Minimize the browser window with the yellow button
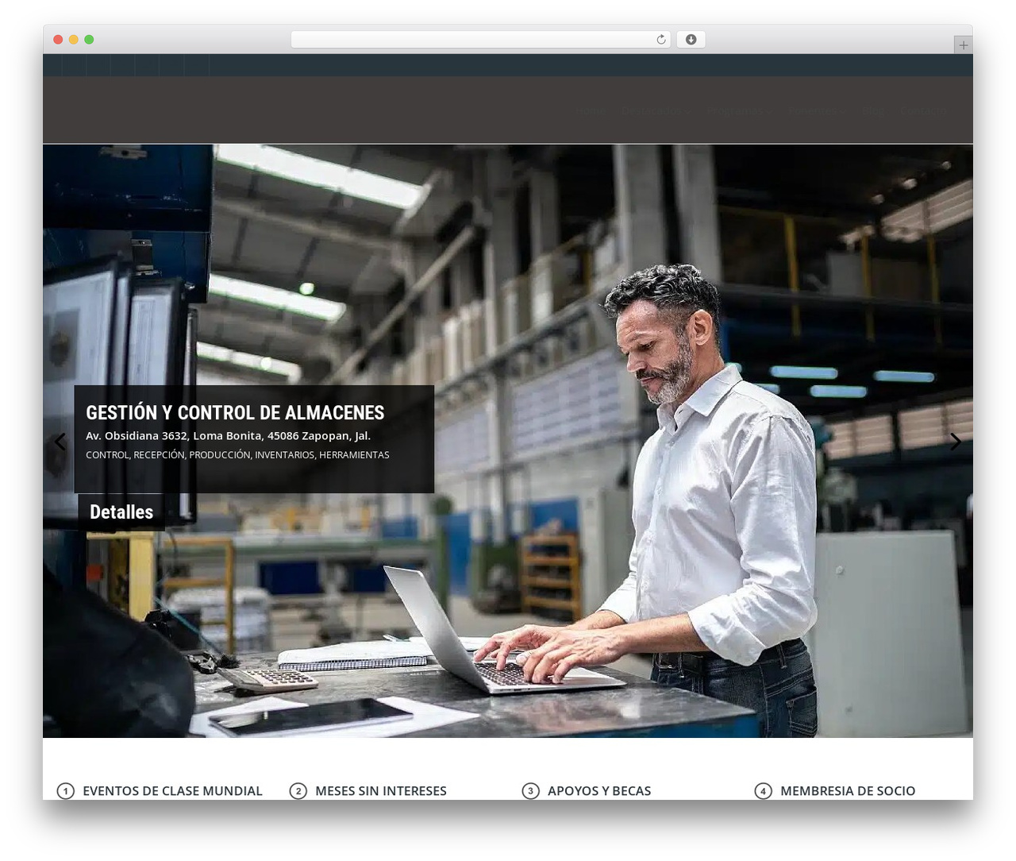The image size is (1016, 861). click(x=73, y=40)
